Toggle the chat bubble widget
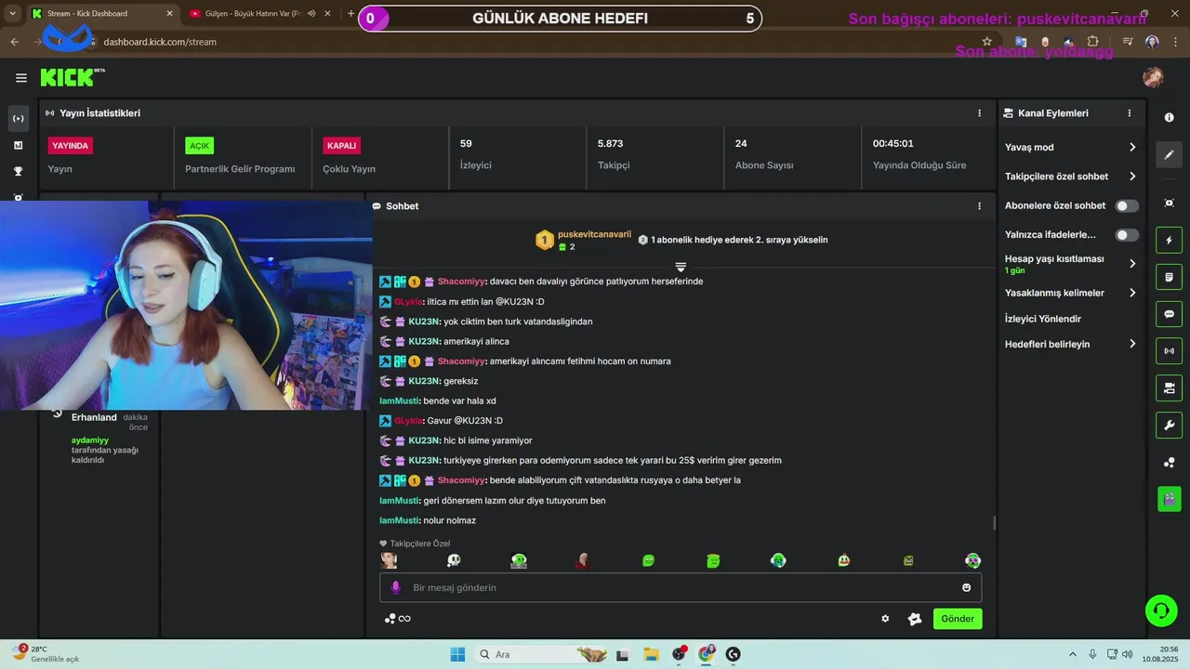1190x669 pixels. coord(1170,314)
